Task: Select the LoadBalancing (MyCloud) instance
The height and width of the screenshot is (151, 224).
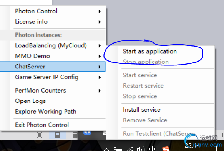Action: coord(53,45)
